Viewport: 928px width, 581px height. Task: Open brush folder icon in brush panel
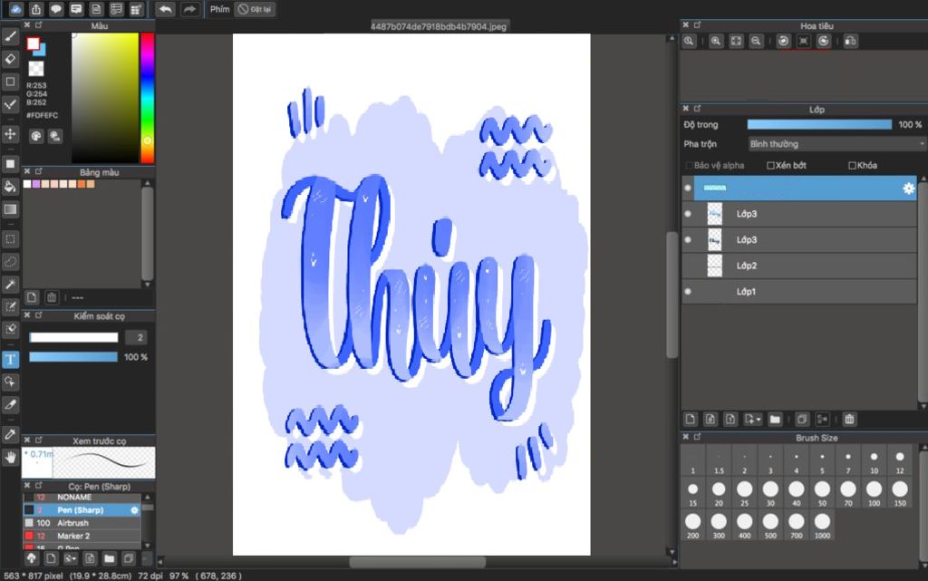109,558
